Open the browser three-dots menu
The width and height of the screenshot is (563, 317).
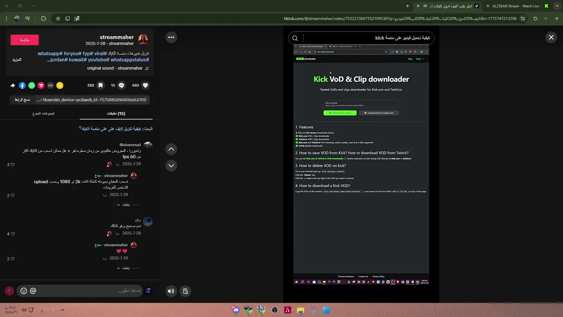(6, 18)
